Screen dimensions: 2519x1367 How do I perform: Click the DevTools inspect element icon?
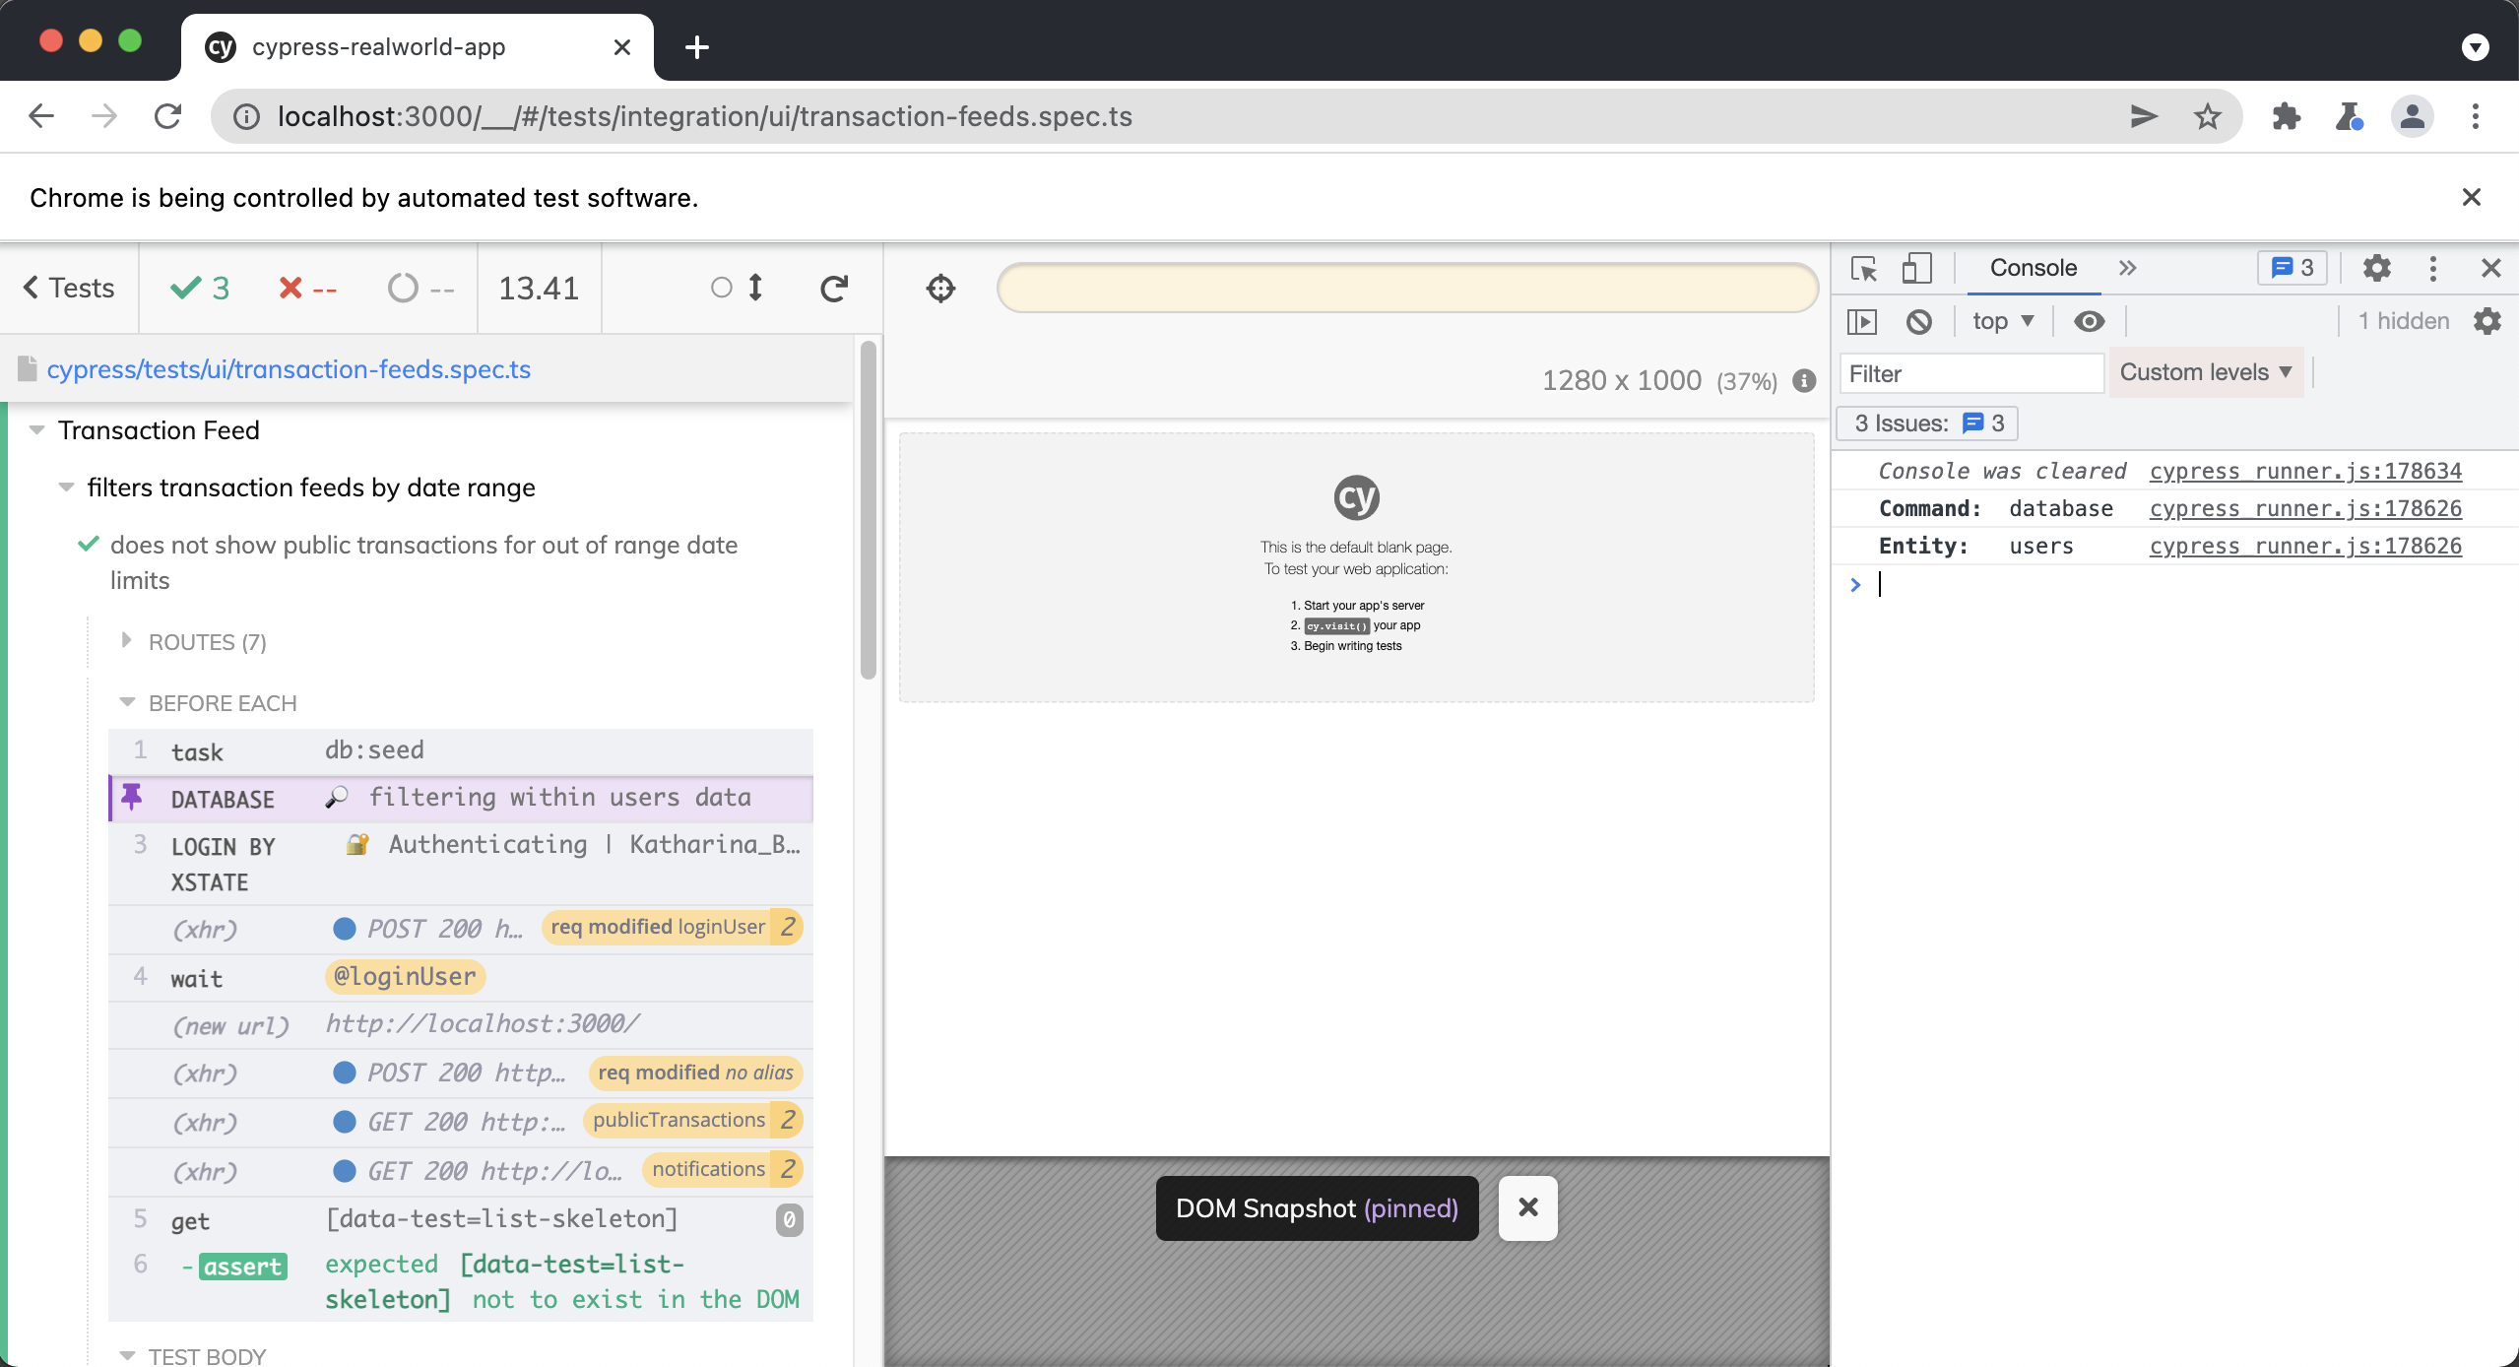[x=1863, y=268]
